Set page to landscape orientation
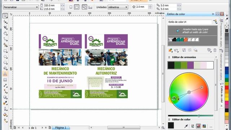Screen dimensions: 231x130 pyautogui.click(x=77, y=7)
